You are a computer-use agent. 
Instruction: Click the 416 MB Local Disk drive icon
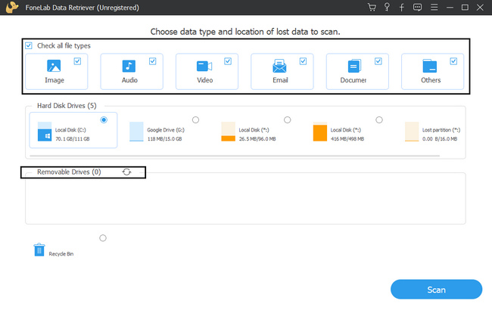coord(320,132)
